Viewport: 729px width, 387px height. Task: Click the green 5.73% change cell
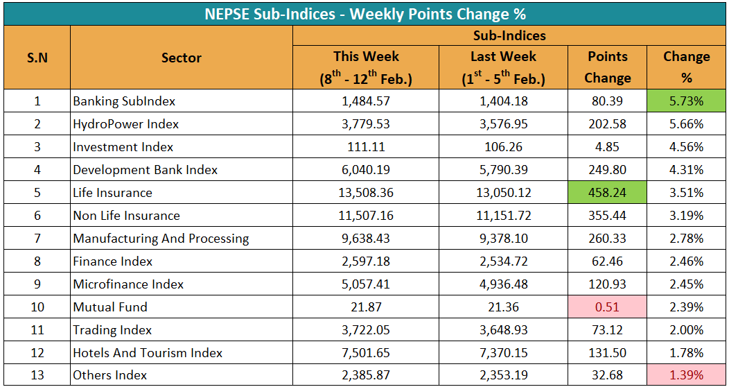[686, 101]
